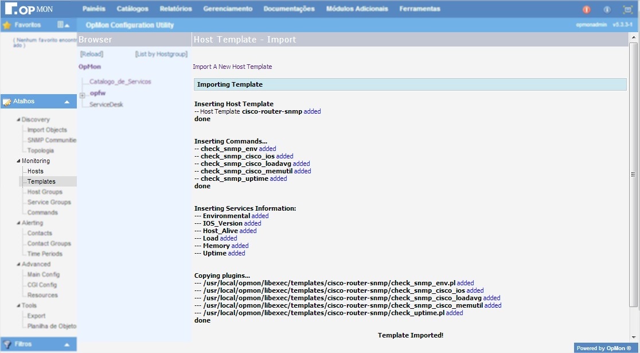This screenshot has width=640, height=353.
Task: Open the Relatórios menu
Action: pos(175,9)
